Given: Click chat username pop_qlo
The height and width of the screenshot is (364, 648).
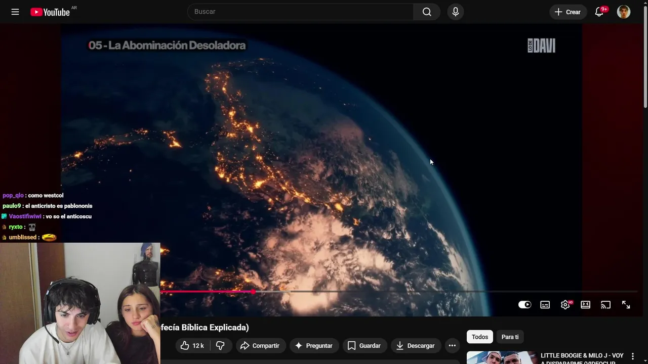Looking at the screenshot, I should coord(13,196).
